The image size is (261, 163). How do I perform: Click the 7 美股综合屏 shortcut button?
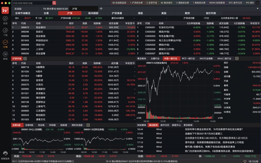pyautogui.click(x=199, y=3)
